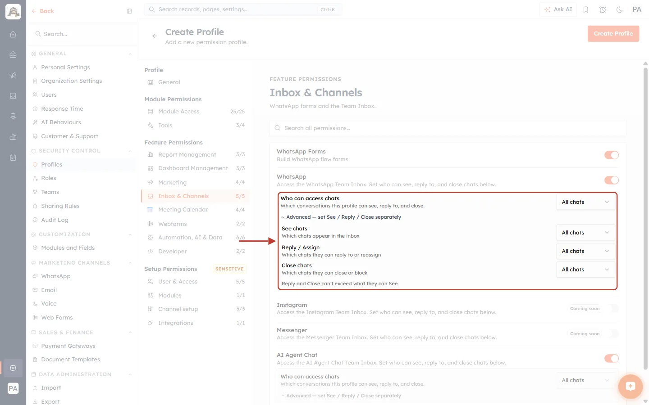Open the alarm clock reminders icon
649x405 pixels.
603,9
